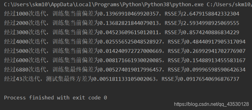Select test variance value 0.005181133105002063
Screen dimensions: 252x110
click(x=124, y=79)
